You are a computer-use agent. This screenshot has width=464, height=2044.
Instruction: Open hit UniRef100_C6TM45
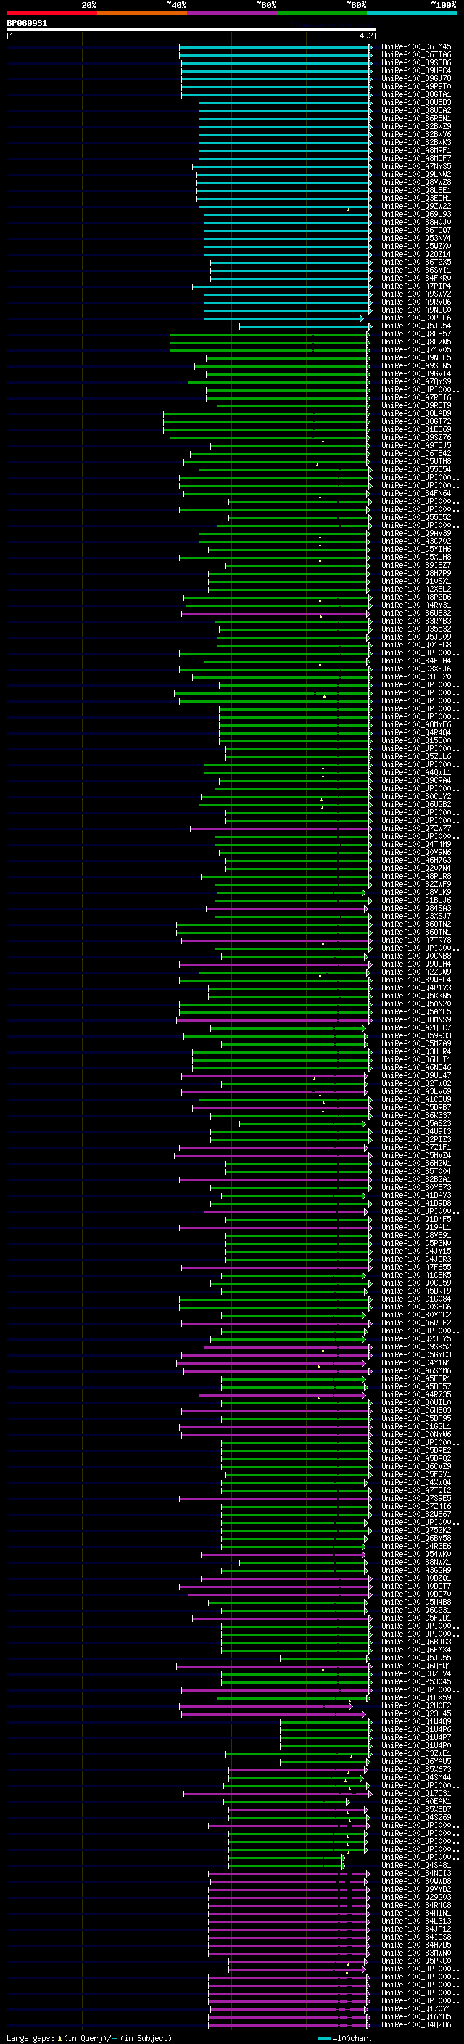click(x=416, y=47)
